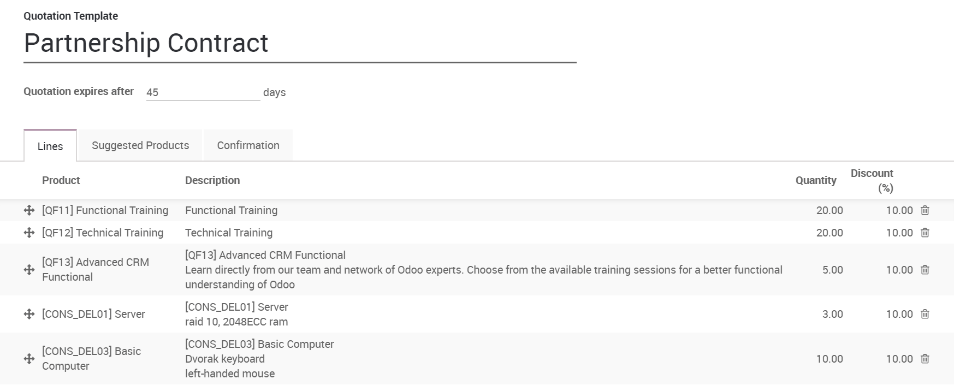This screenshot has width=954, height=385.
Task: Open the Confirmation tab
Action: pyautogui.click(x=248, y=145)
